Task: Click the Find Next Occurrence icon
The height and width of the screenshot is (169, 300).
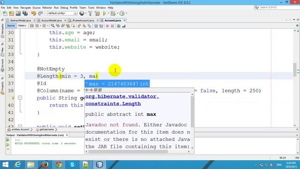Action: pyautogui.click(x=63, y=26)
